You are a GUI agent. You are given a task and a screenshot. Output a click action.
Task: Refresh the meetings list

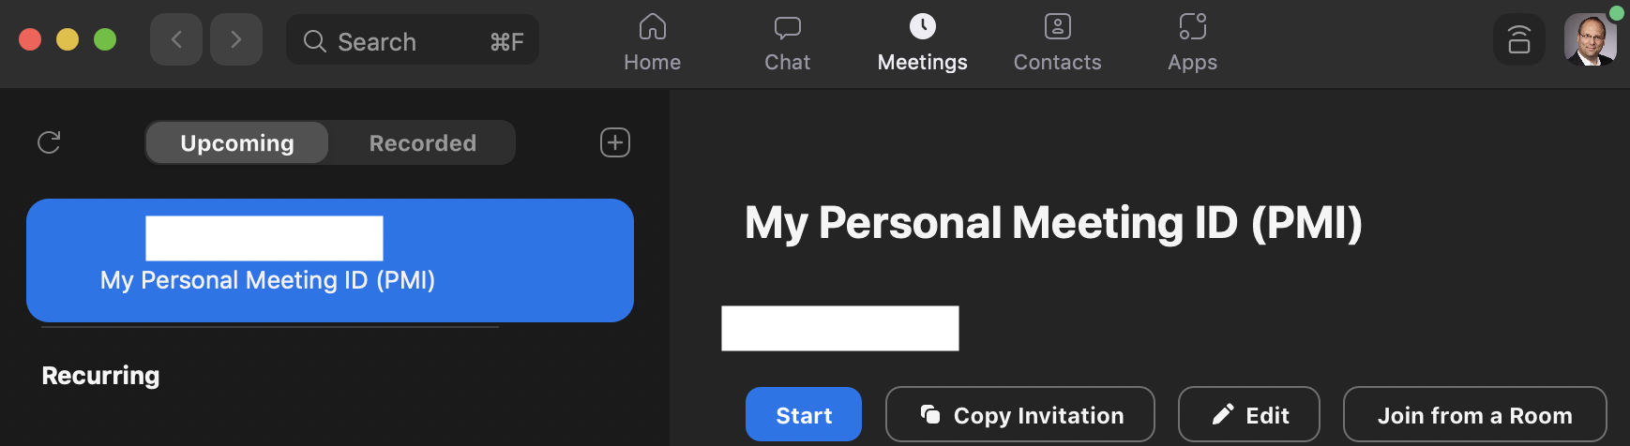click(49, 142)
